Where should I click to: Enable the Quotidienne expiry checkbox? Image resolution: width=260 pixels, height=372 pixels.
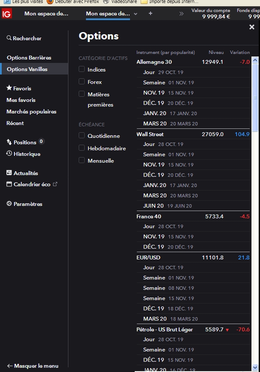click(x=82, y=135)
